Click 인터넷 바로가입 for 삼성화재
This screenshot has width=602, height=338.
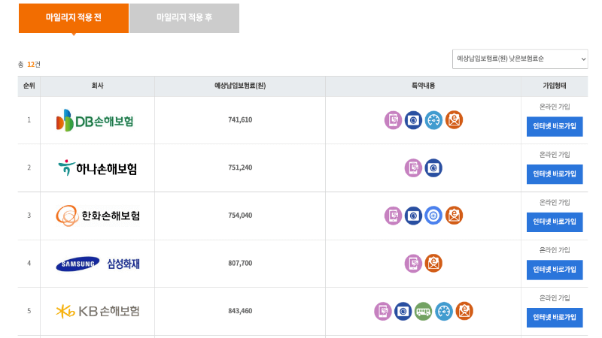[555, 270]
